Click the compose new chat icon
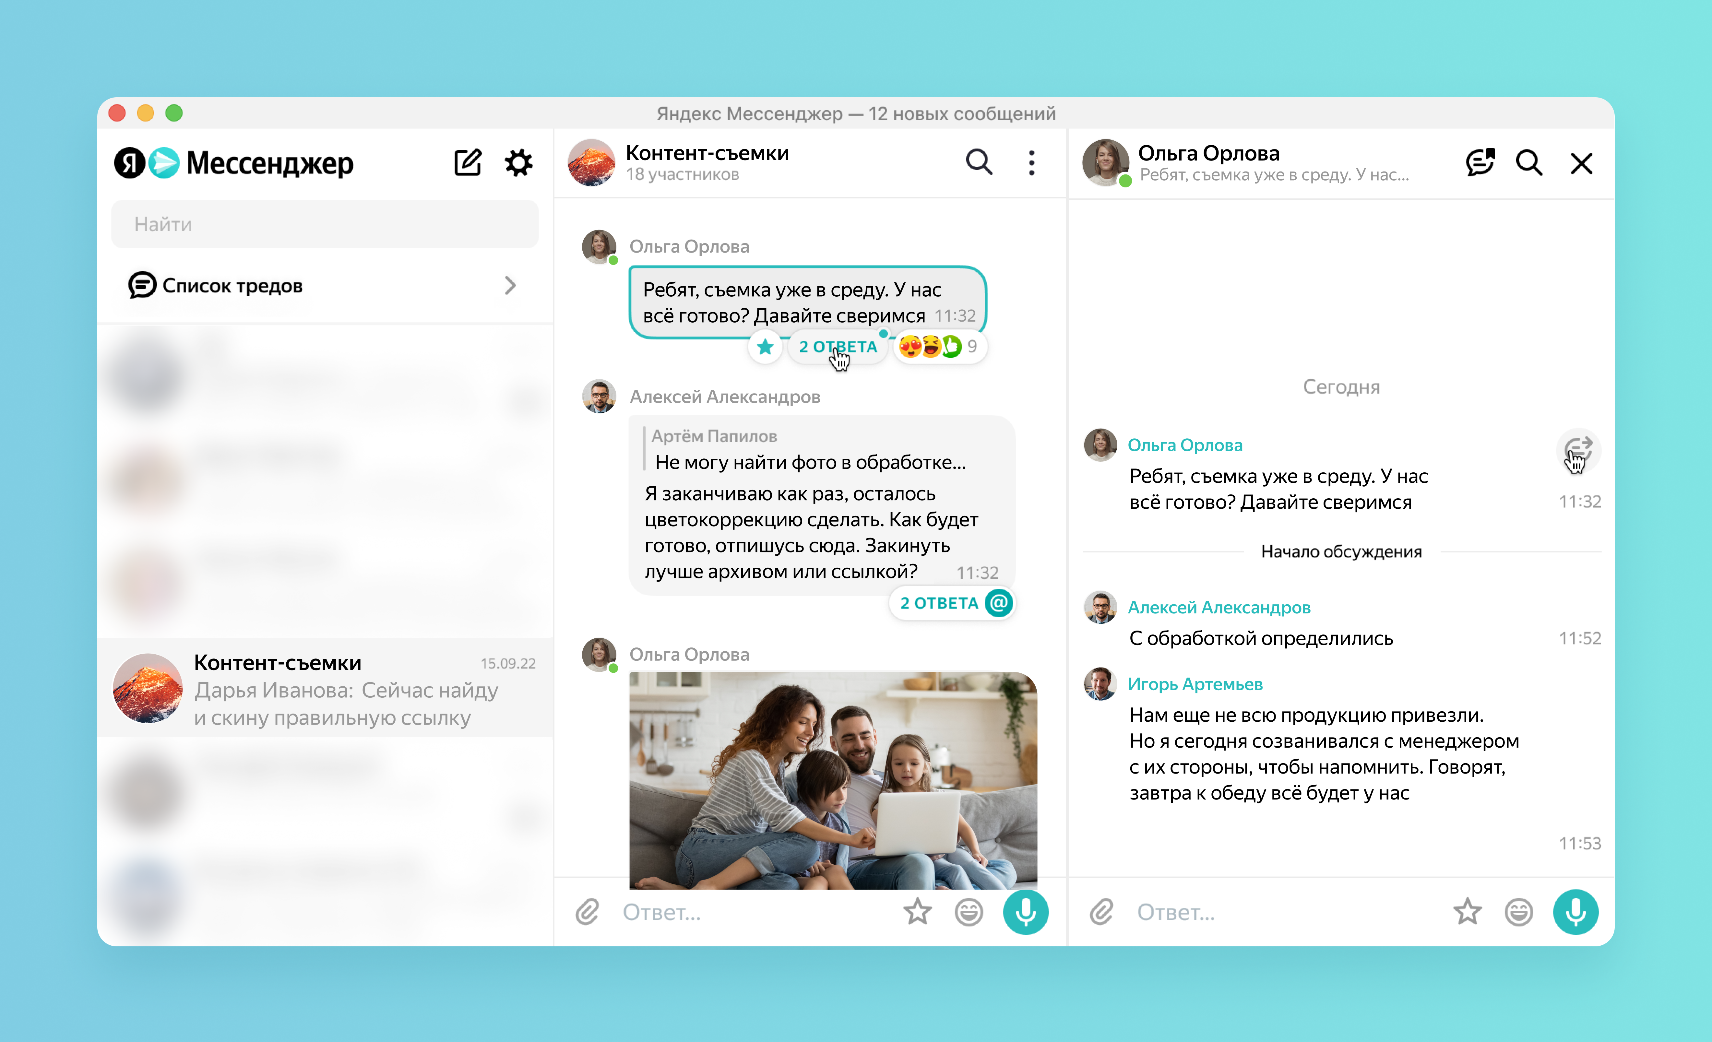Viewport: 1712px width, 1042px height. pos(468,162)
